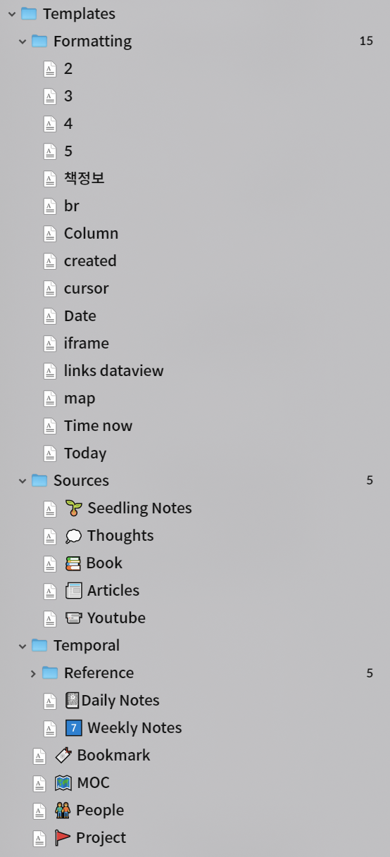This screenshot has width=390, height=857.
Task: Open the note named 5
Action: click(x=68, y=151)
